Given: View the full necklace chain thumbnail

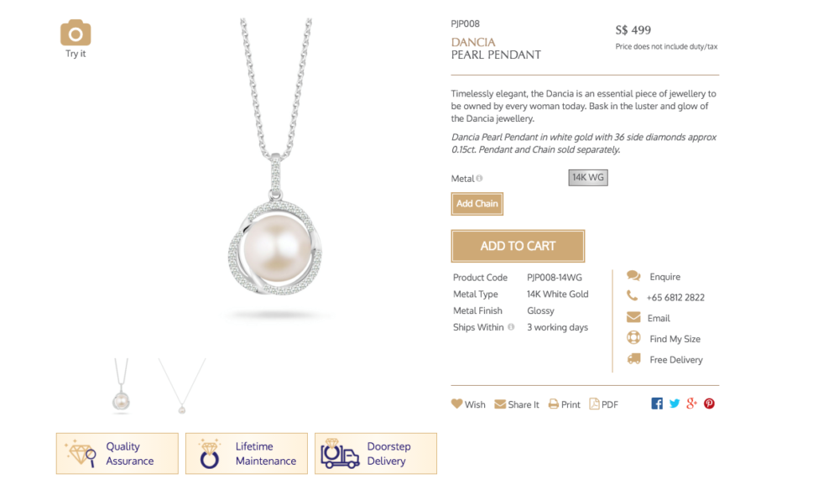Looking at the screenshot, I should (182, 386).
